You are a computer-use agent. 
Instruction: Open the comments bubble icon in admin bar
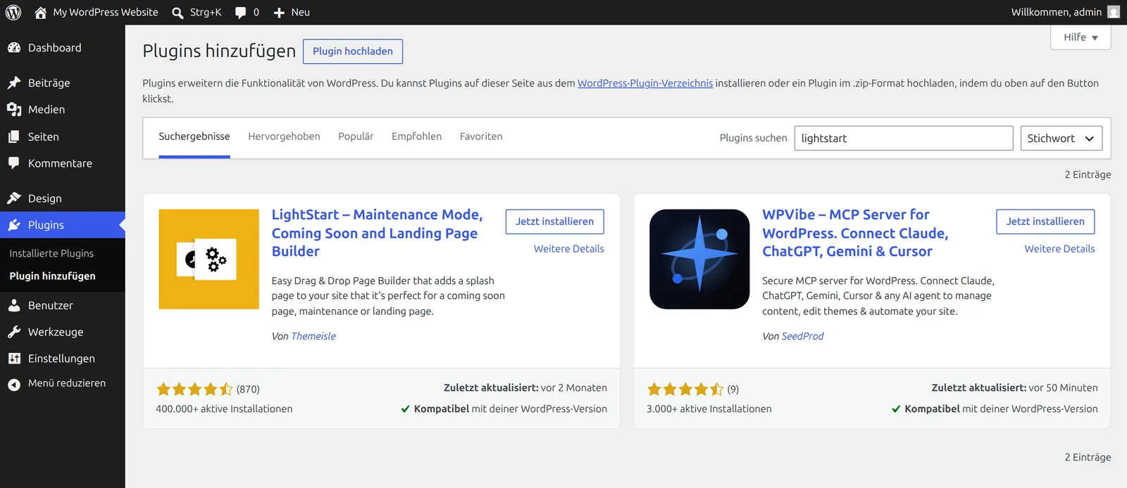coord(241,13)
